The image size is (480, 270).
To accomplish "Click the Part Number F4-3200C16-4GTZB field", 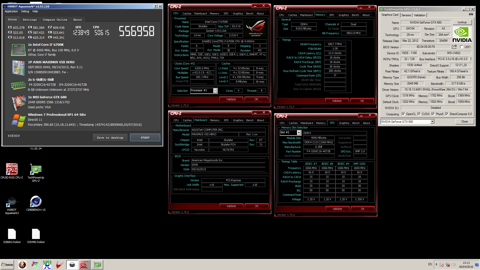I will click(x=318, y=151).
